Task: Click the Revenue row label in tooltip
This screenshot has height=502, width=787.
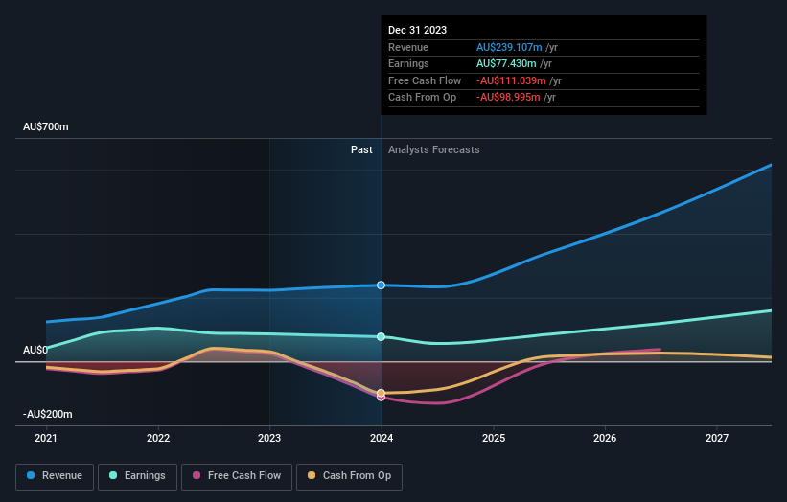Action: pos(408,47)
